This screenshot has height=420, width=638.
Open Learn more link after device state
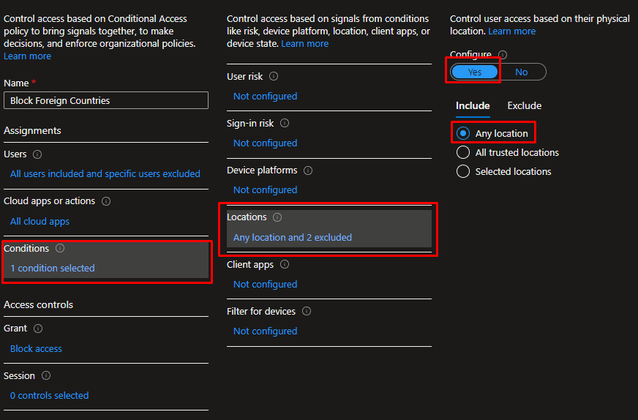[305, 44]
